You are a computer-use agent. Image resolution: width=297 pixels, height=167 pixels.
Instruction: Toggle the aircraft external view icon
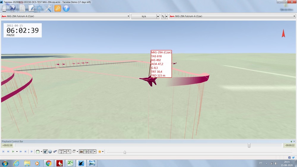pyautogui.click(x=45, y=152)
